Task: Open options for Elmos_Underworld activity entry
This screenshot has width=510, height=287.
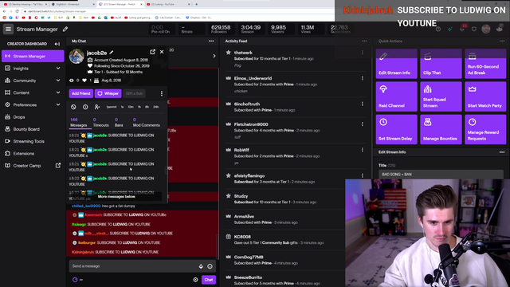Action: (363, 78)
